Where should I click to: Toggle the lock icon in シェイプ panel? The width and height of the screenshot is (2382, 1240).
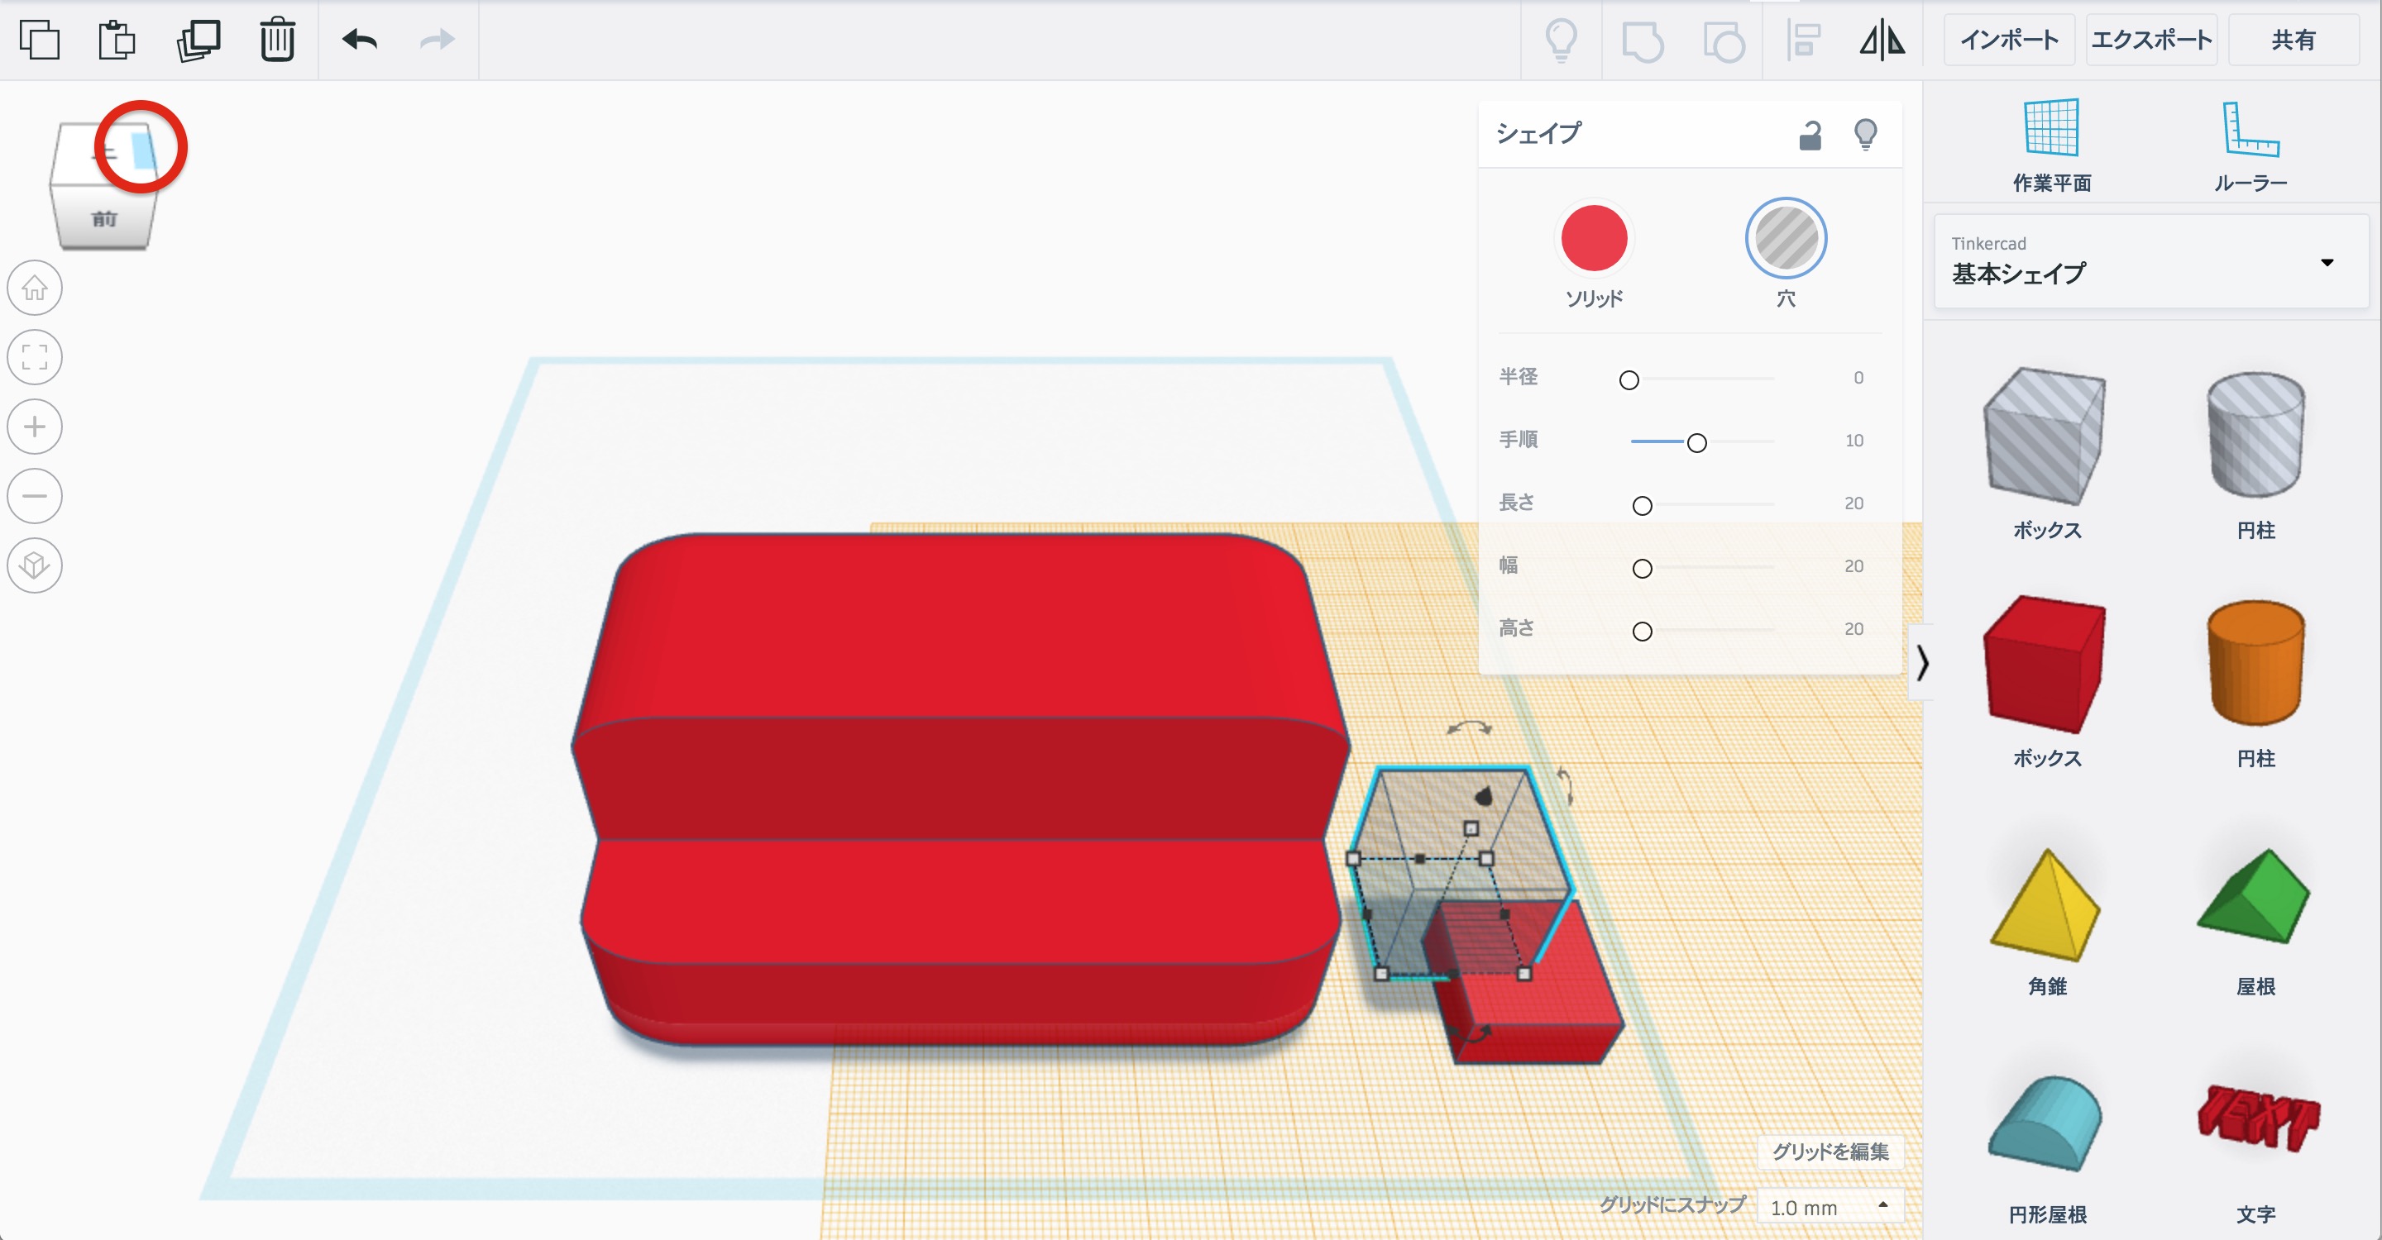coord(1810,136)
